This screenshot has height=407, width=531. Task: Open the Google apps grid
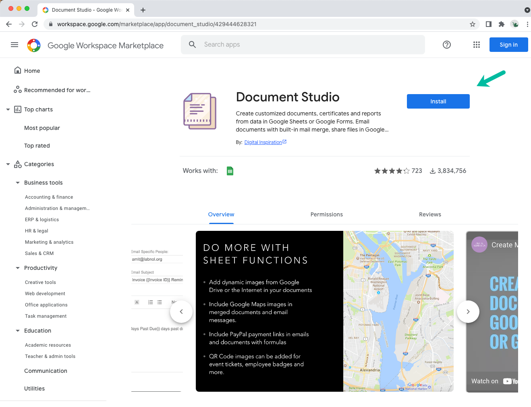point(477,45)
